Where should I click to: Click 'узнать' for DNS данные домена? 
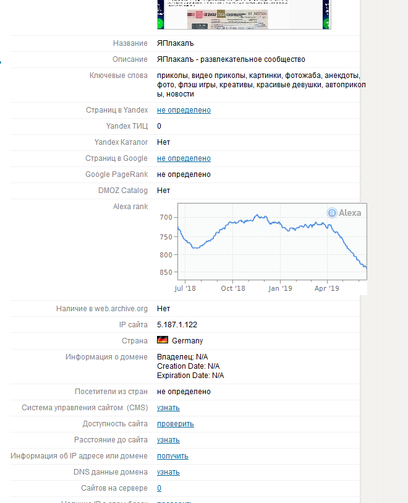coord(168,472)
